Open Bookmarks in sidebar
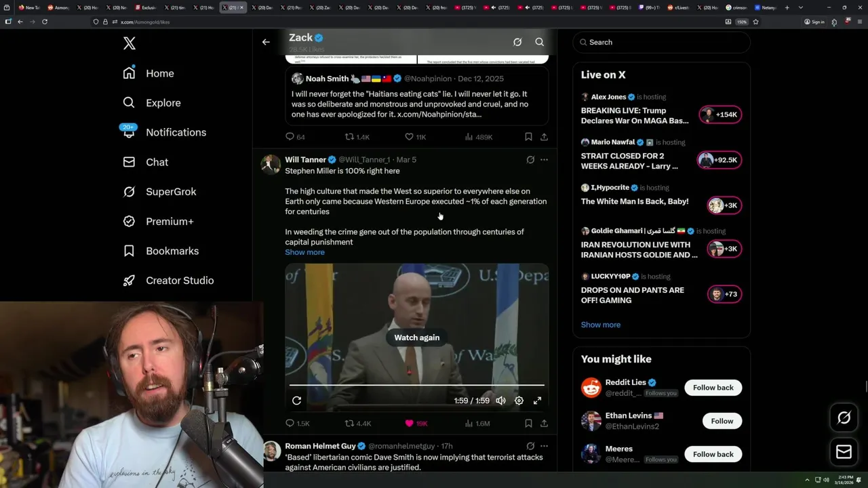 pos(161,251)
